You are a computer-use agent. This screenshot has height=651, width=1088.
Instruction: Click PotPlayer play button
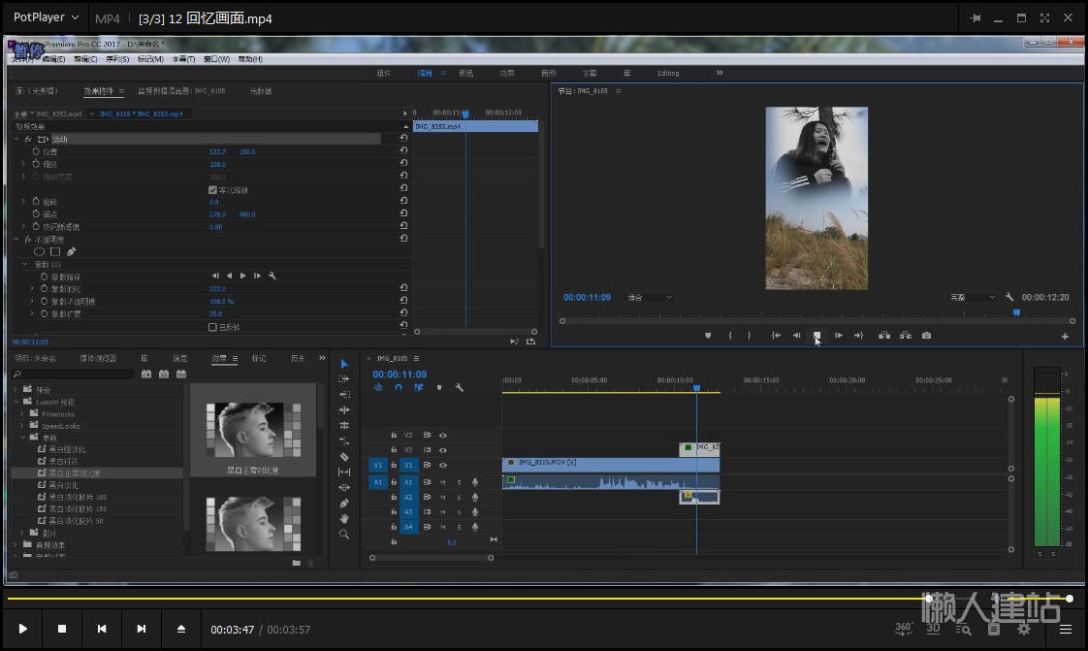(x=23, y=629)
